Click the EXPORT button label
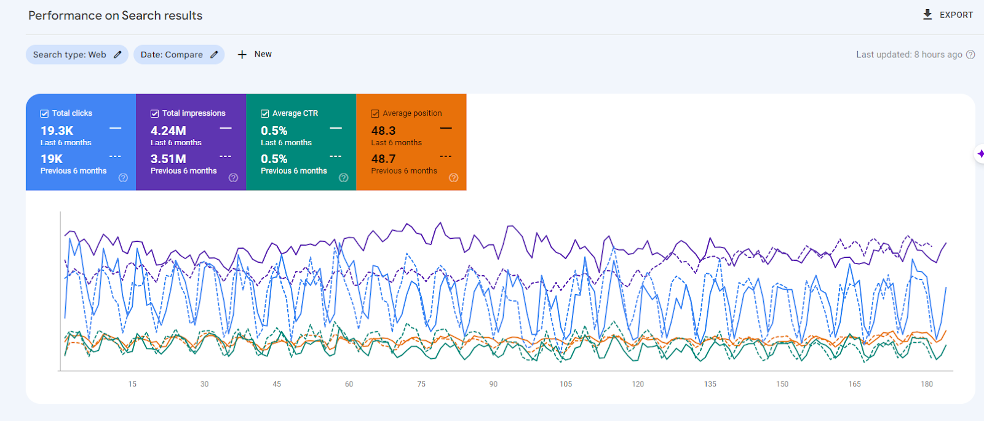The width and height of the screenshot is (984, 421). click(x=956, y=15)
